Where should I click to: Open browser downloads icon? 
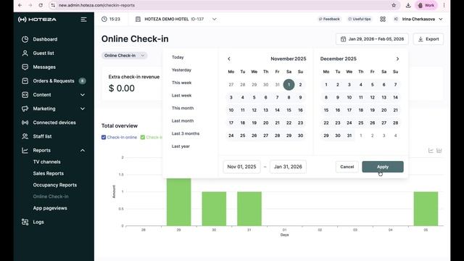pyautogui.click(x=408, y=5)
